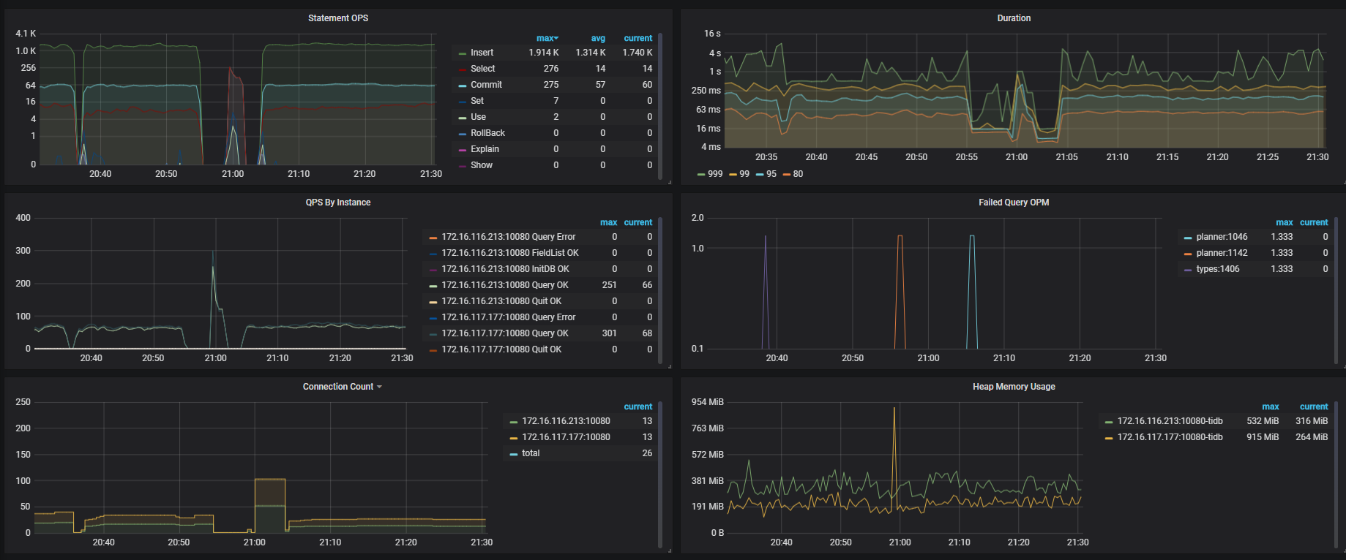Toggle the 999 percentile series in Duration
The height and width of the screenshot is (560, 1346).
[714, 174]
